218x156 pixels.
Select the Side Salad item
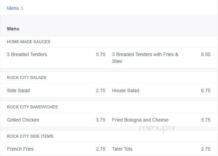pos(19,90)
